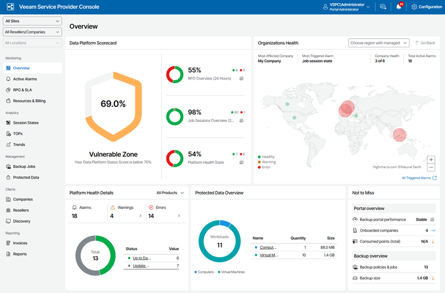The width and height of the screenshot is (445, 293).
Task: Toggle the Computers legend in Protected Data
Action: pos(204,272)
